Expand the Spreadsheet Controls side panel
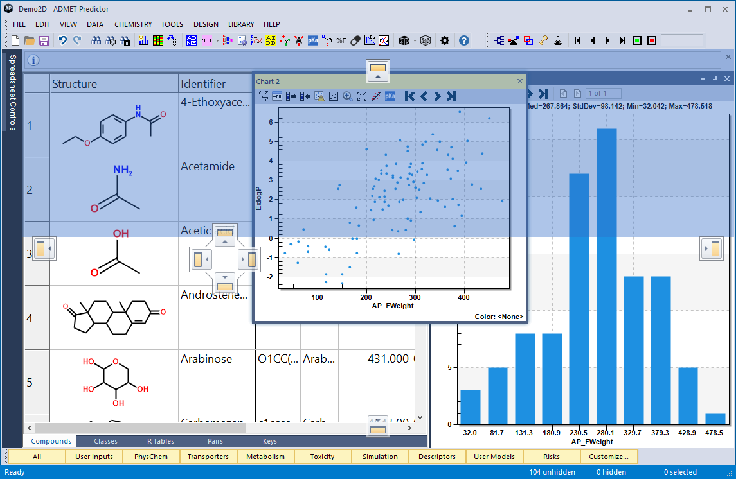 point(12,93)
